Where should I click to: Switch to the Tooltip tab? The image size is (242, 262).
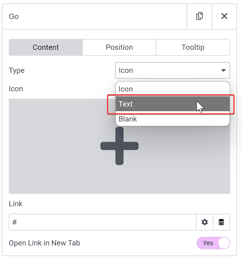coord(193,47)
